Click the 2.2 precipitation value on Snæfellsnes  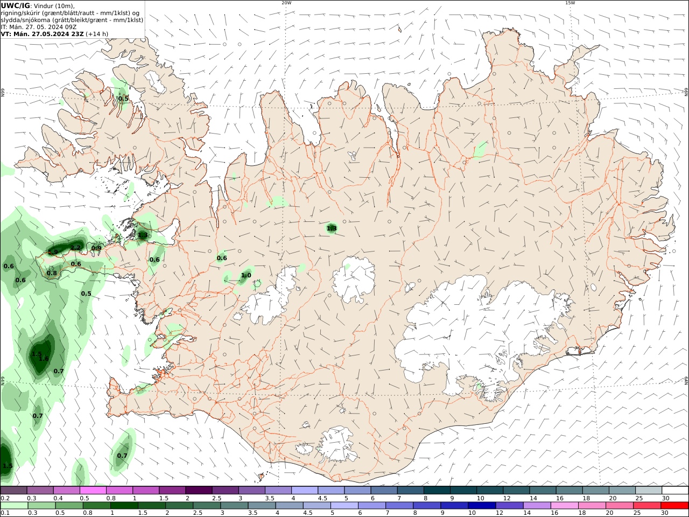pos(75,248)
